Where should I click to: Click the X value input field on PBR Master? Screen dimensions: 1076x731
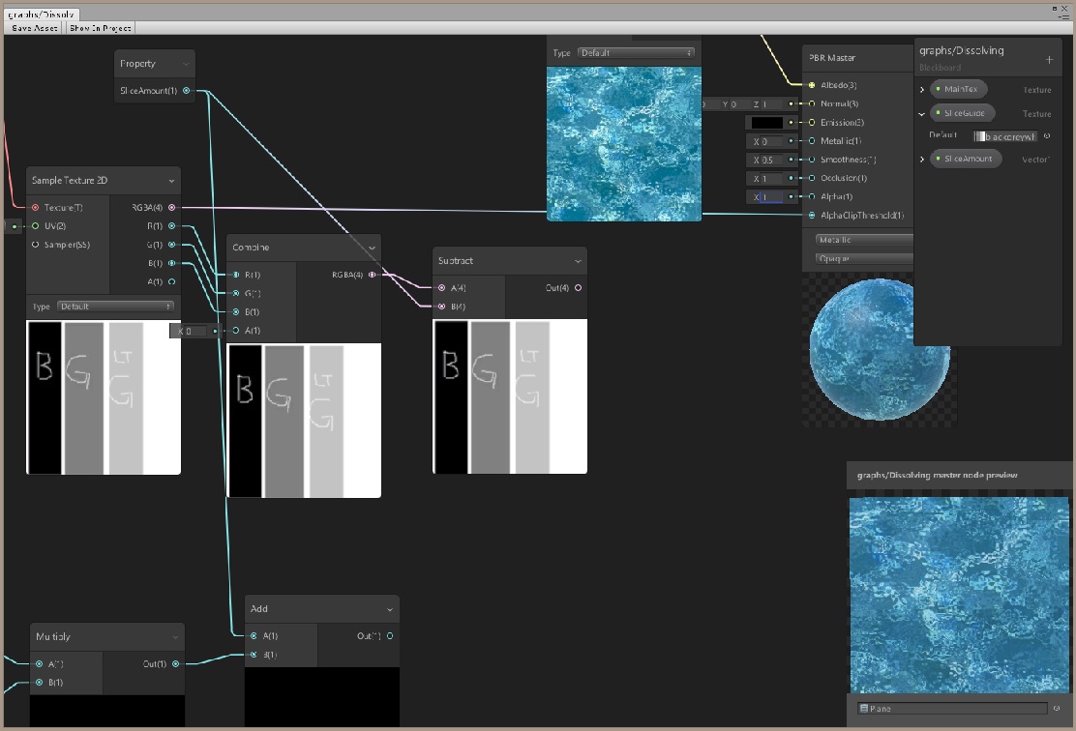click(769, 141)
